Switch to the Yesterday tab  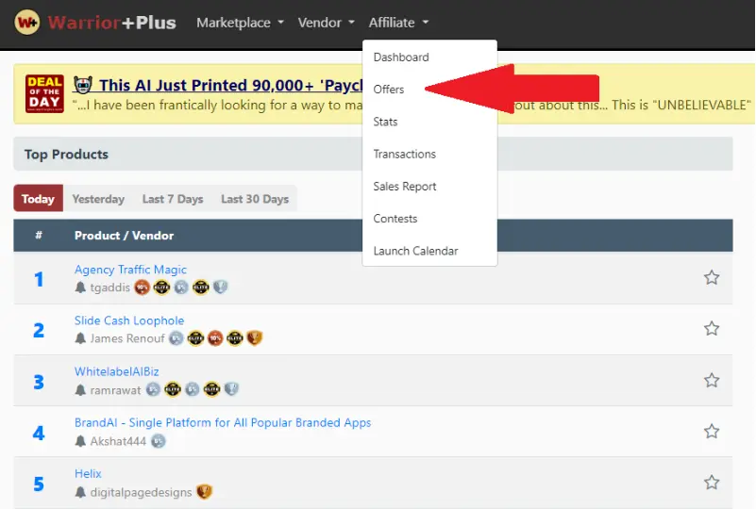[98, 198]
